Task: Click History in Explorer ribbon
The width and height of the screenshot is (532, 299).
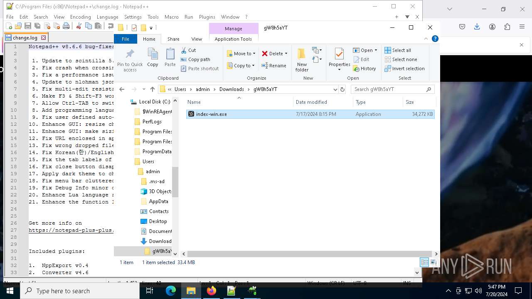Action: click(365, 69)
